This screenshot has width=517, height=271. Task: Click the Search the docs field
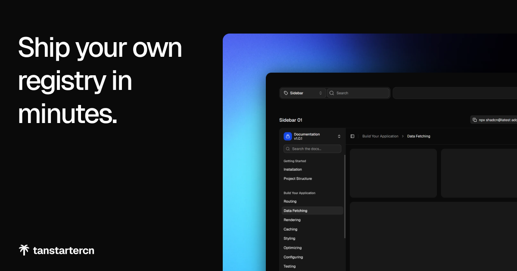pyautogui.click(x=312, y=149)
